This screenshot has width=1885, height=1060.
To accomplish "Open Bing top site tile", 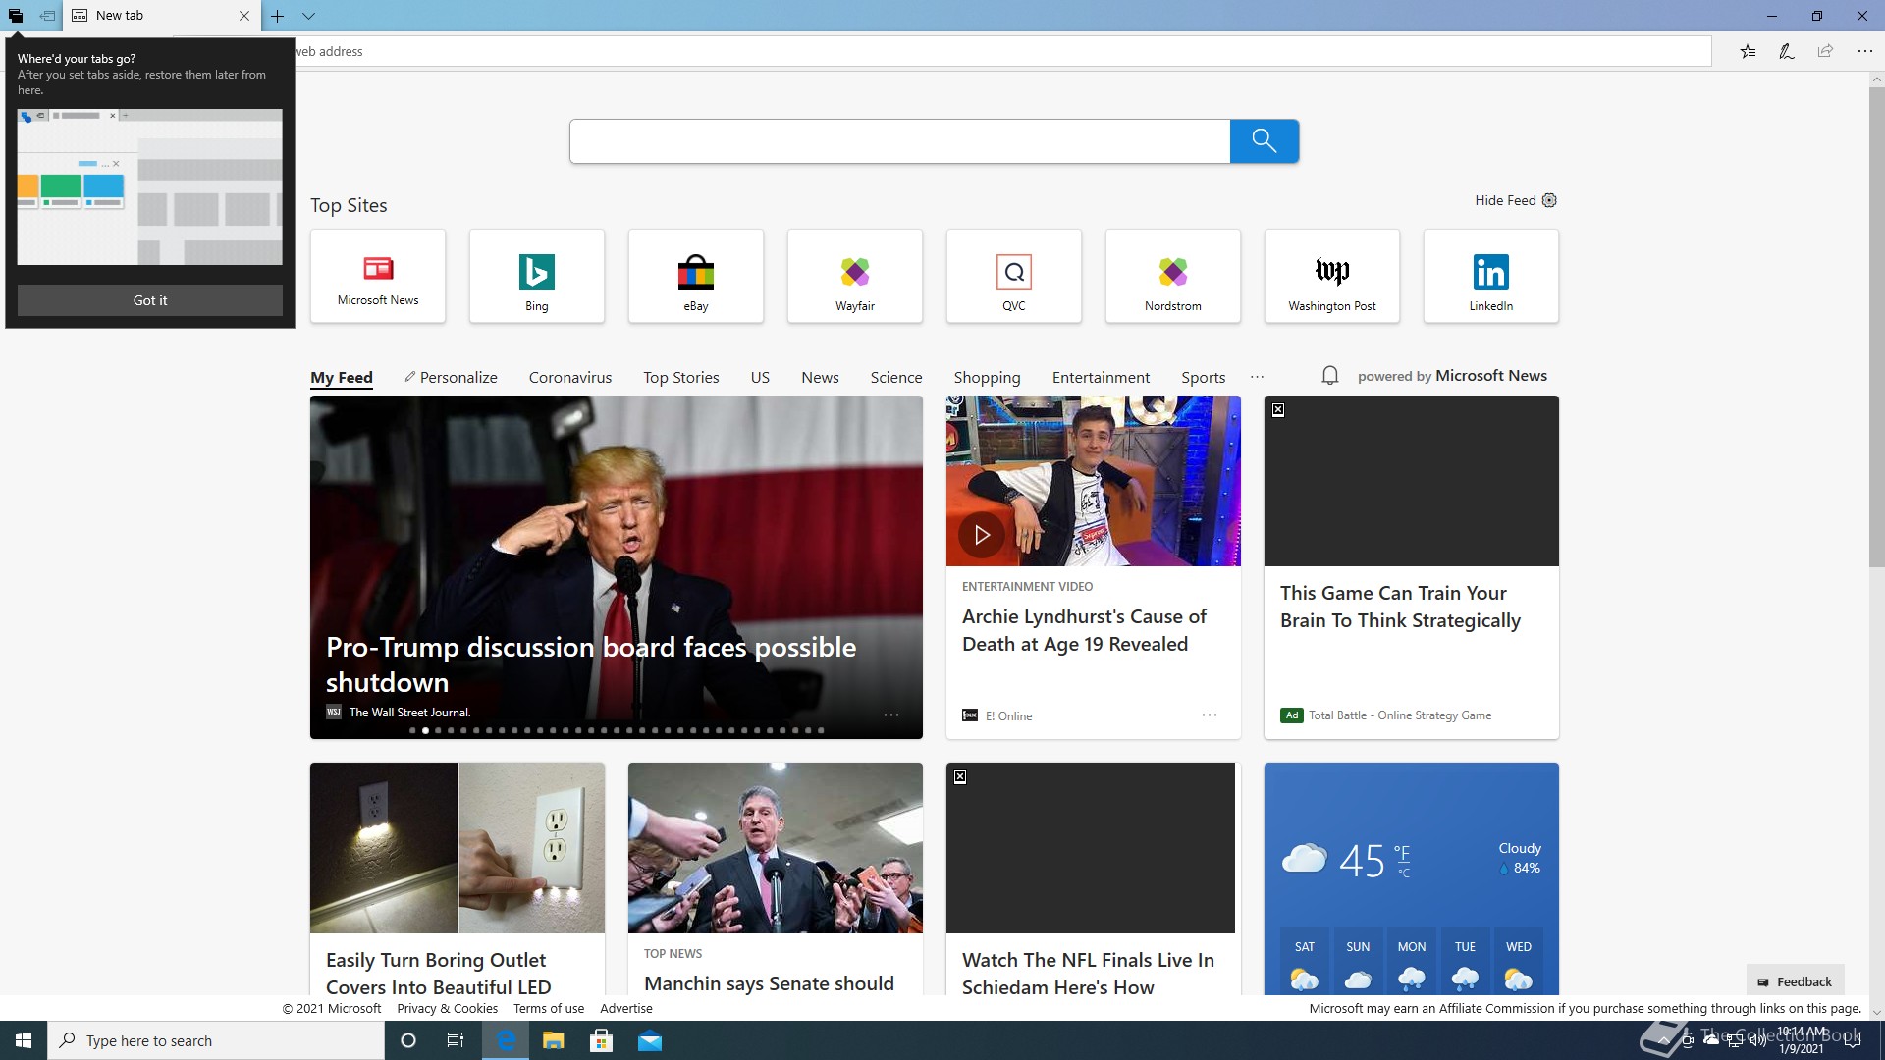I will pyautogui.click(x=537, y=276).
